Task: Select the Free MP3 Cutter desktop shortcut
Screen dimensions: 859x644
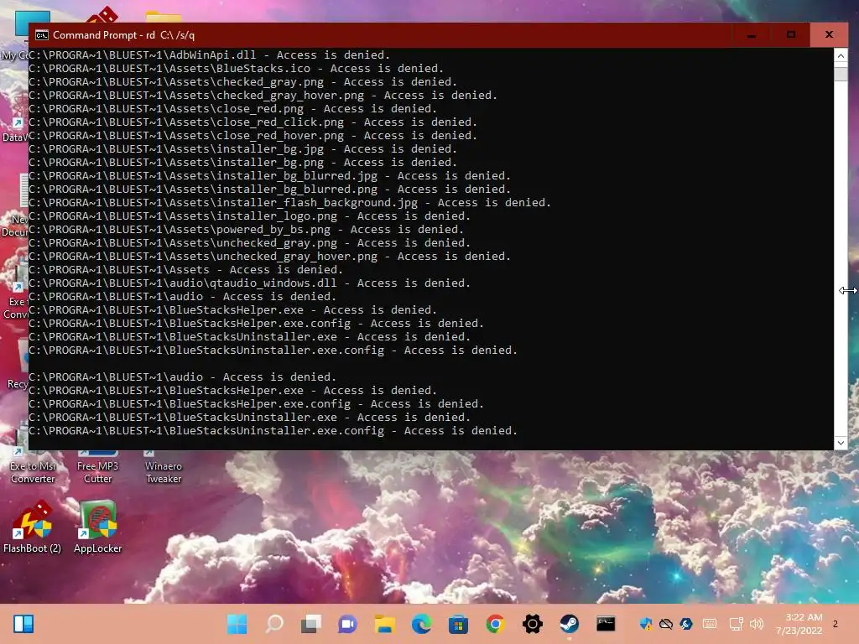Action: click(x=97, y=468)
